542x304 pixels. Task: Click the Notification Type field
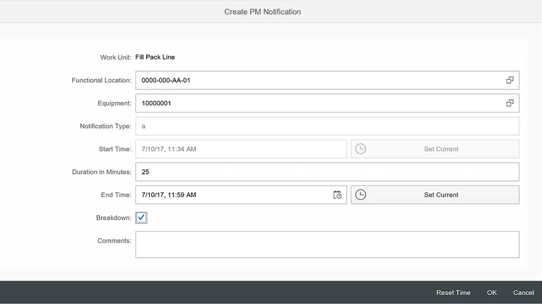tap(327, 126)
